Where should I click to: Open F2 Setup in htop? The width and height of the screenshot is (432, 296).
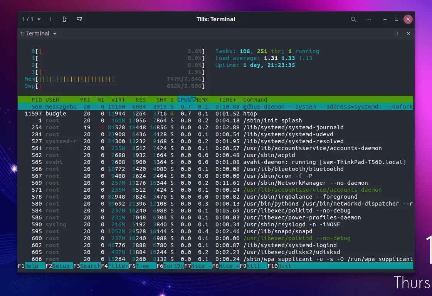pyautogui.click(x=59, y=266)
